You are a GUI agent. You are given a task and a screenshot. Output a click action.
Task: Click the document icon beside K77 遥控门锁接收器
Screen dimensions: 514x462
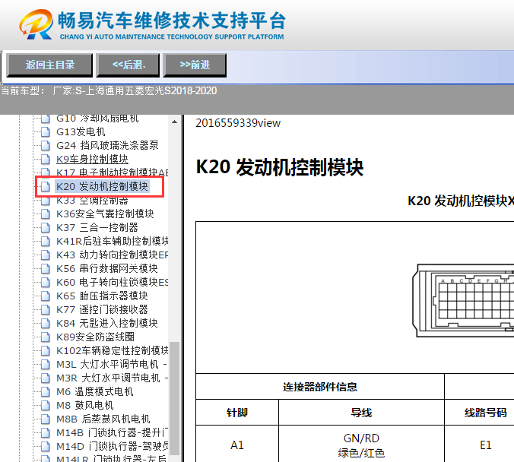coord(46,309)
